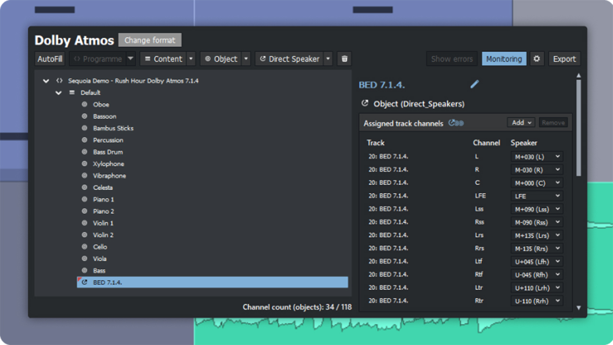The image size is (613, 345).
Task: Open speaker dropdown showing M+030 (L)
Action: [x=537, y=157]
